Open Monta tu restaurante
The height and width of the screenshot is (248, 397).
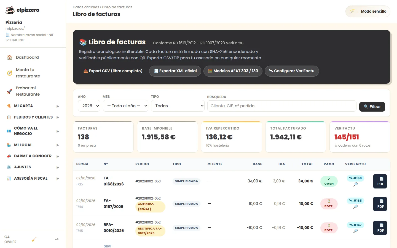click(33, 73)
